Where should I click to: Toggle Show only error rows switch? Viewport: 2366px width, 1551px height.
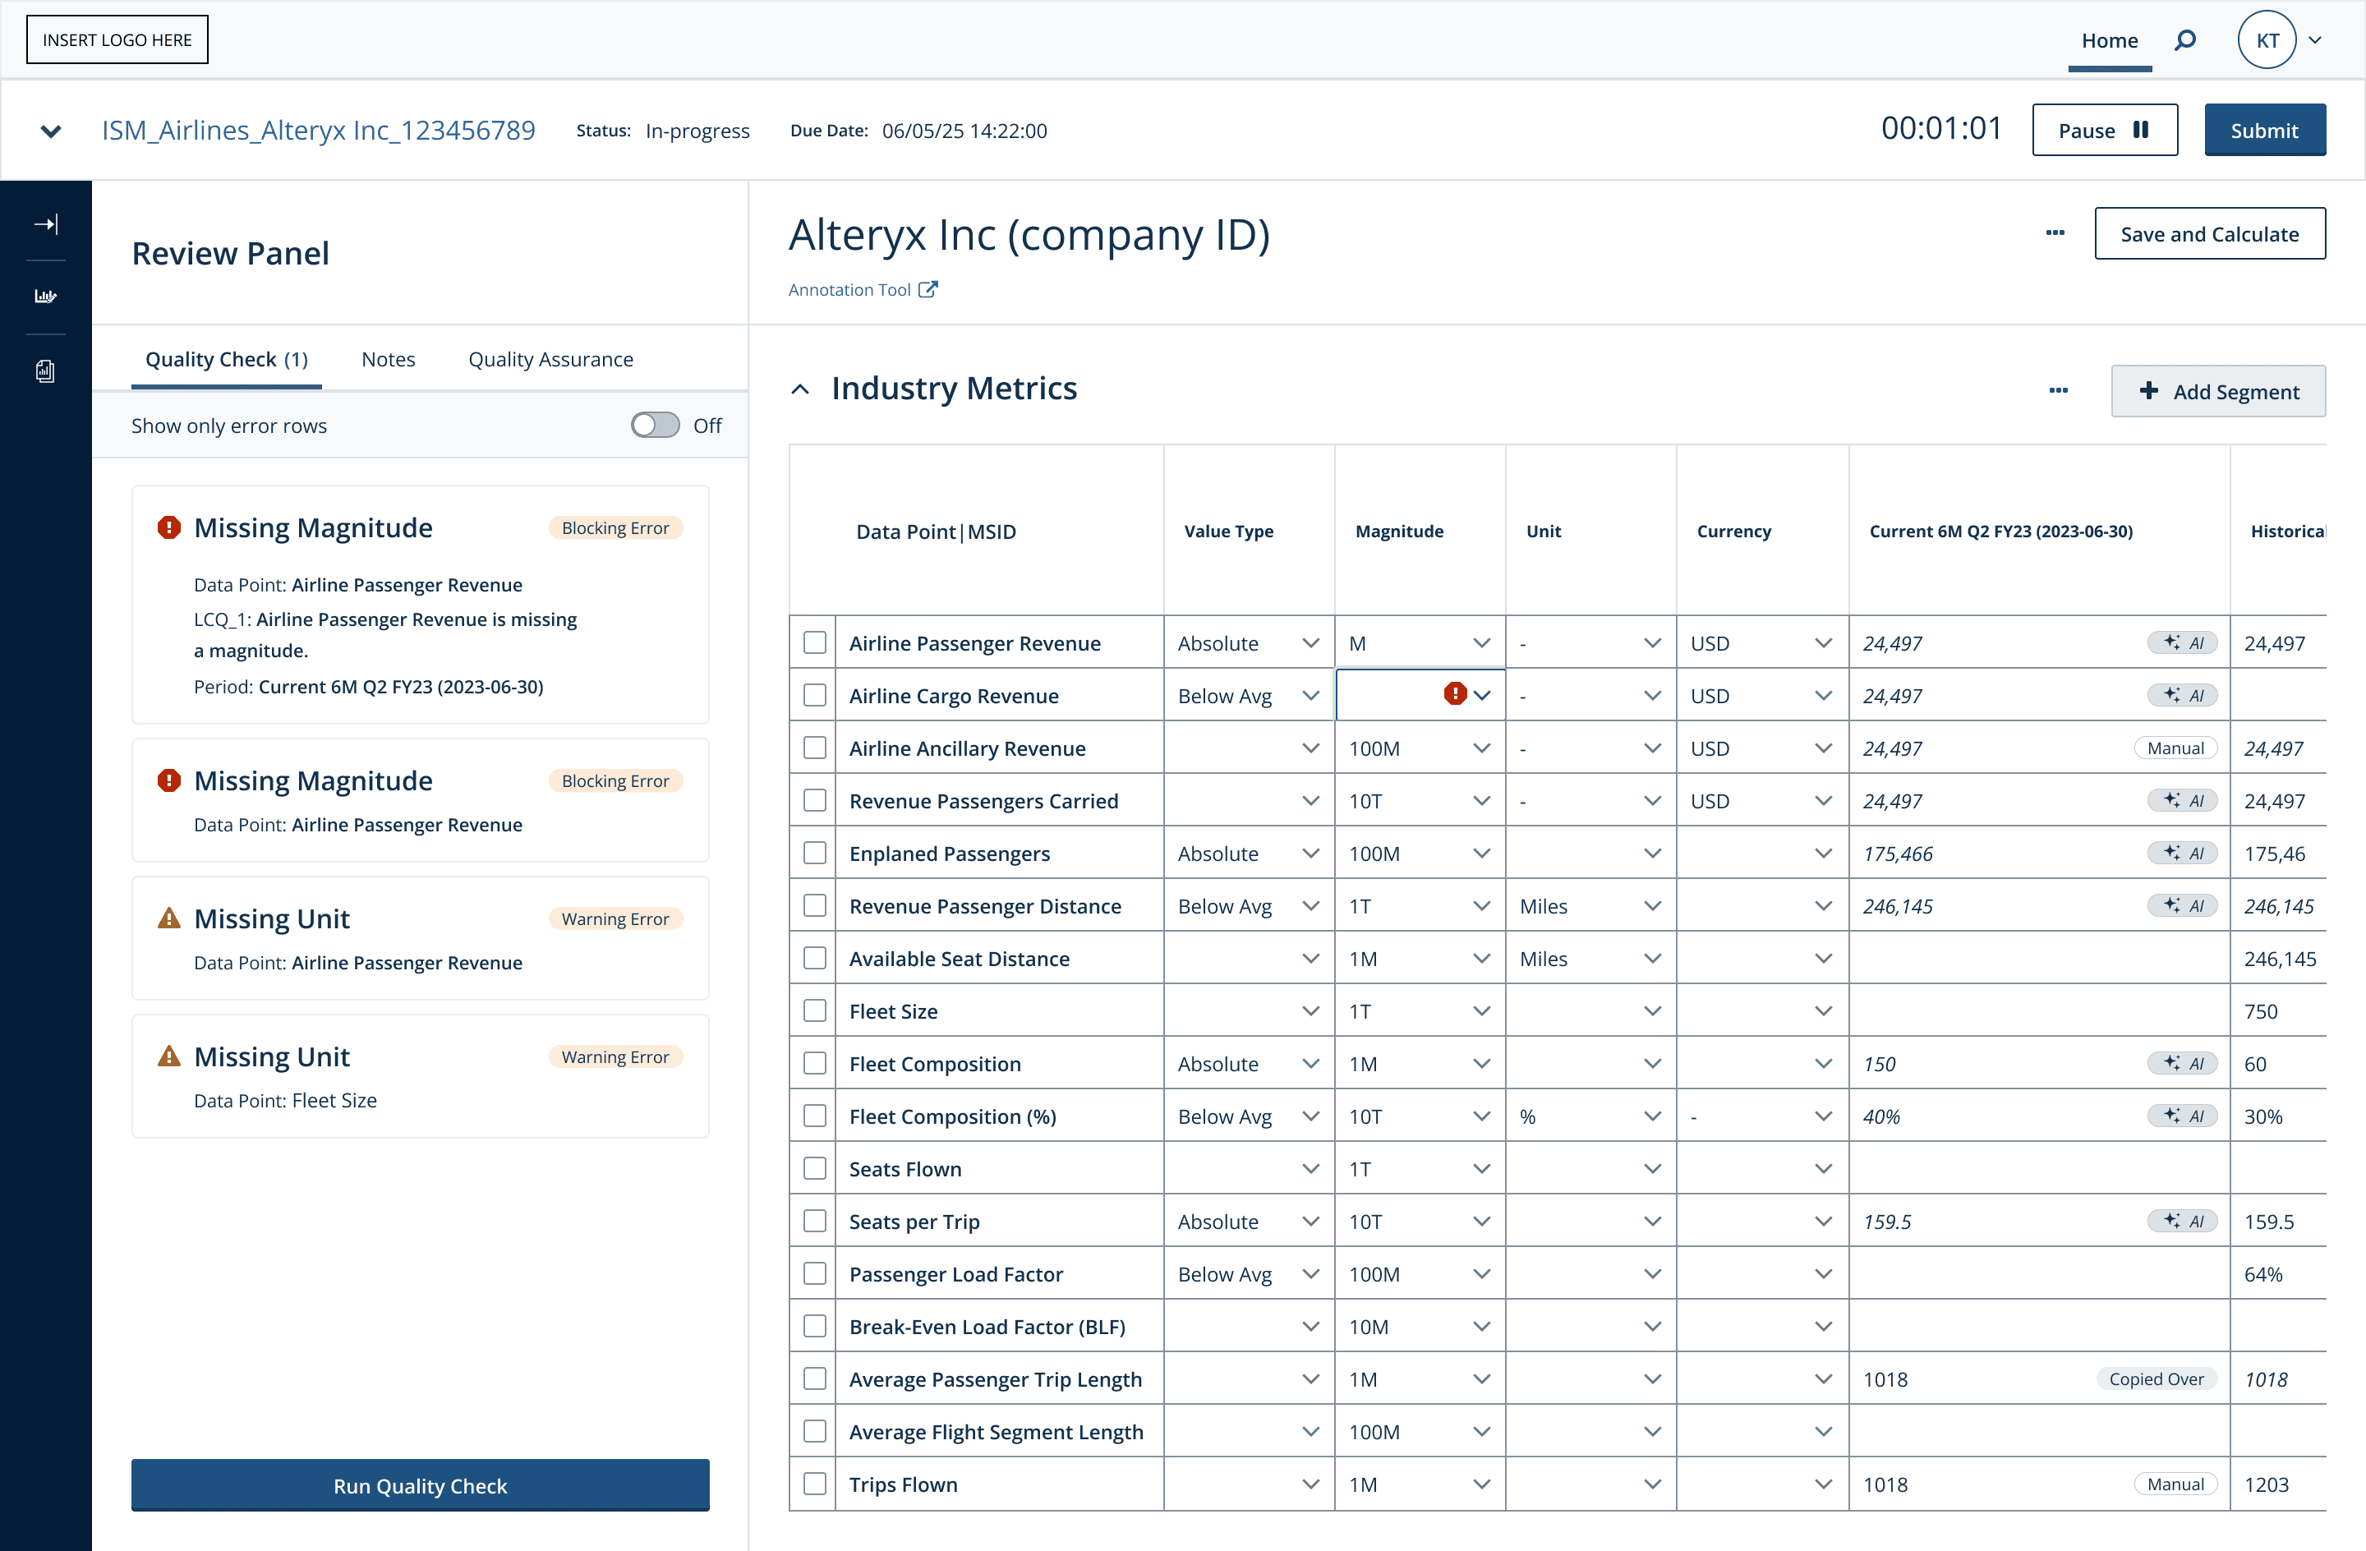tap(655, 426)
